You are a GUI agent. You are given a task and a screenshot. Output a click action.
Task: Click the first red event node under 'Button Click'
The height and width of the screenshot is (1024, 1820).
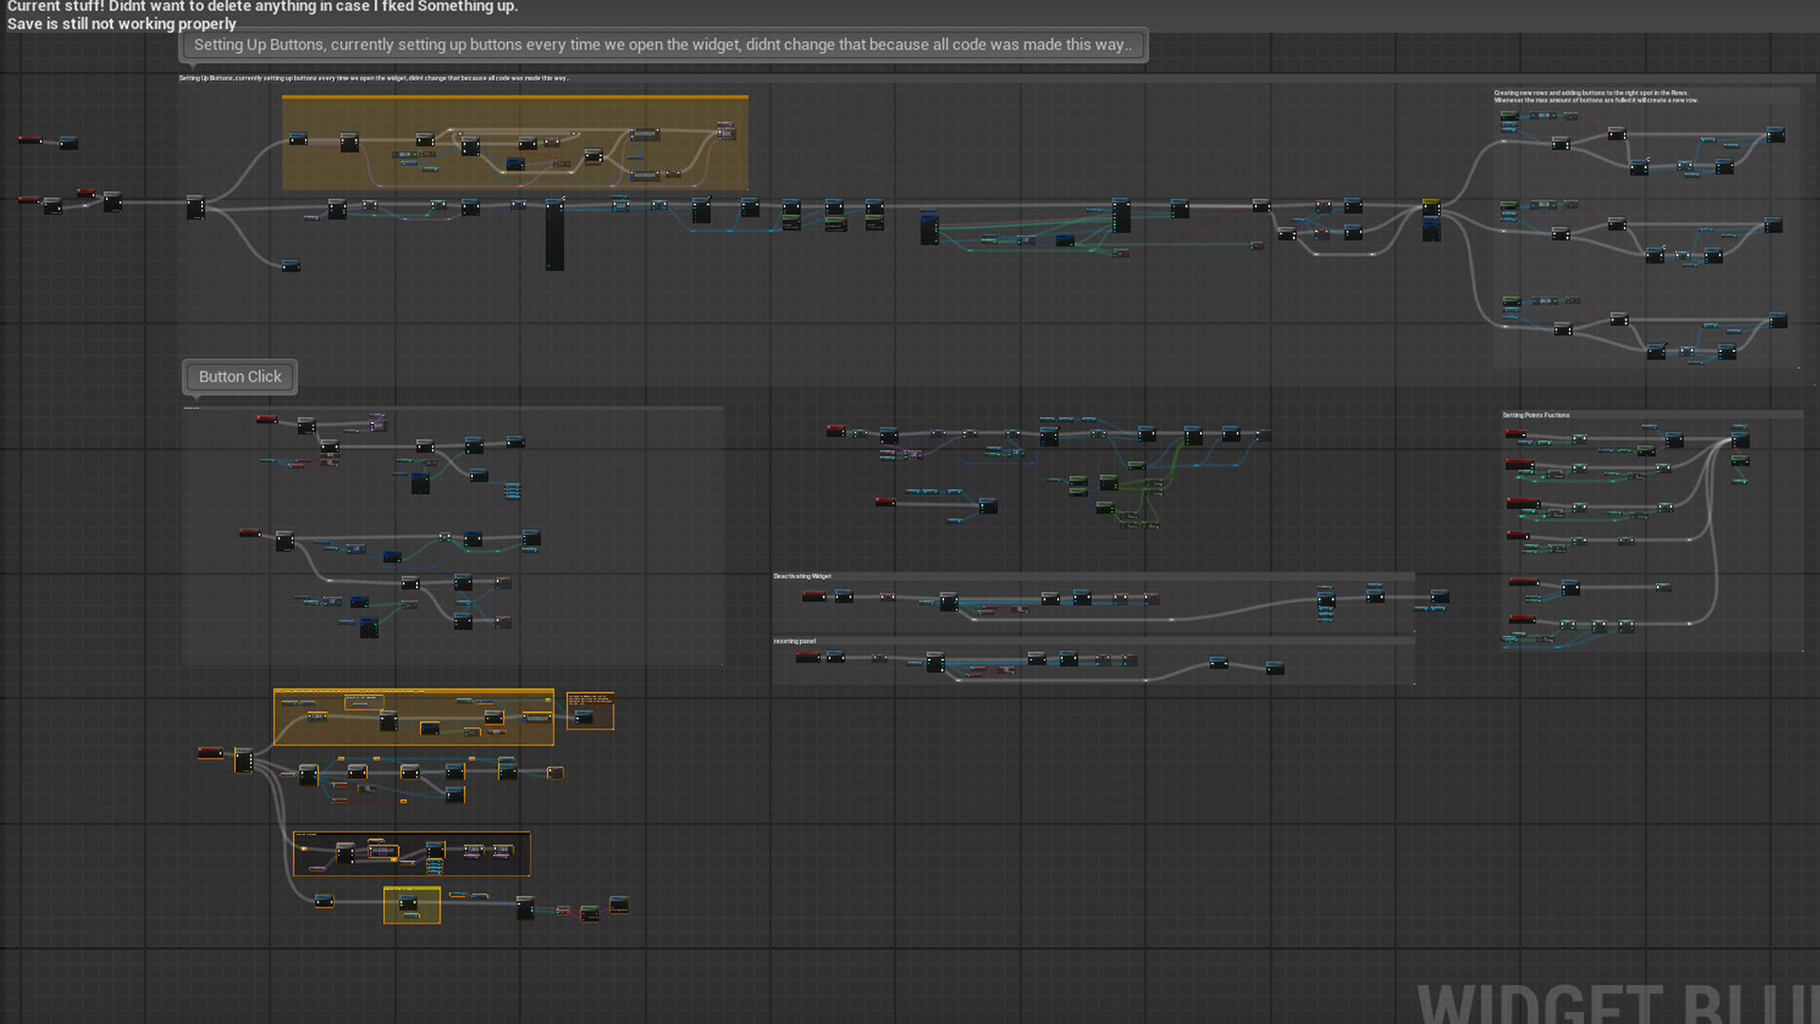[x=266, y=419]
